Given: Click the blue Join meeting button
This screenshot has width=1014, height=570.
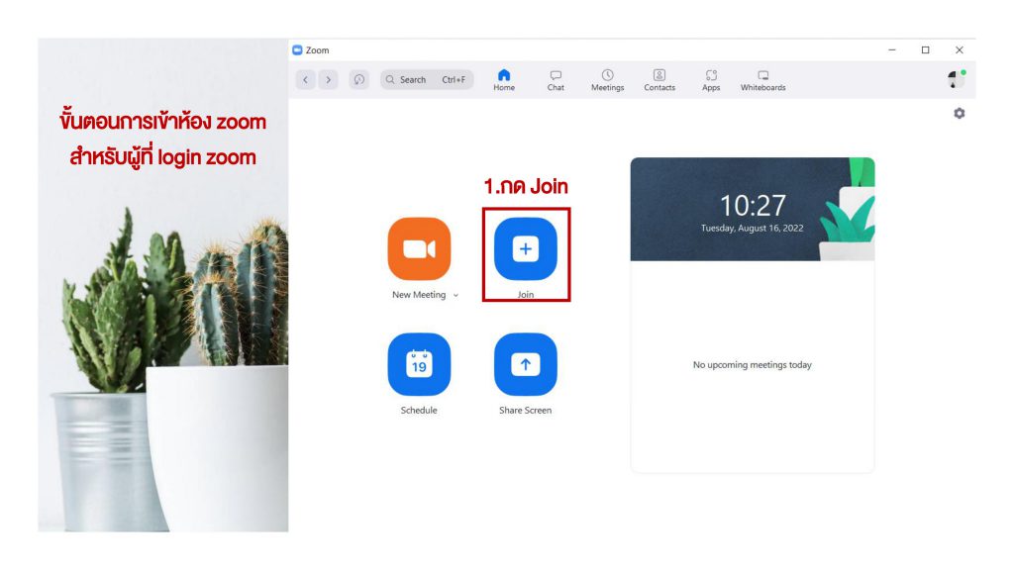Looking at the screenshot, I should point(525,248).
